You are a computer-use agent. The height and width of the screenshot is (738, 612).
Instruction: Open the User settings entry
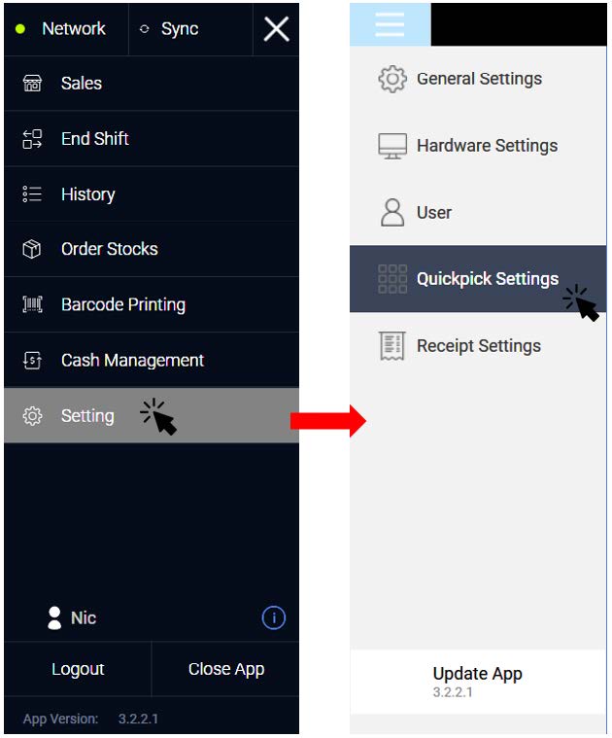tap(478, 212)
